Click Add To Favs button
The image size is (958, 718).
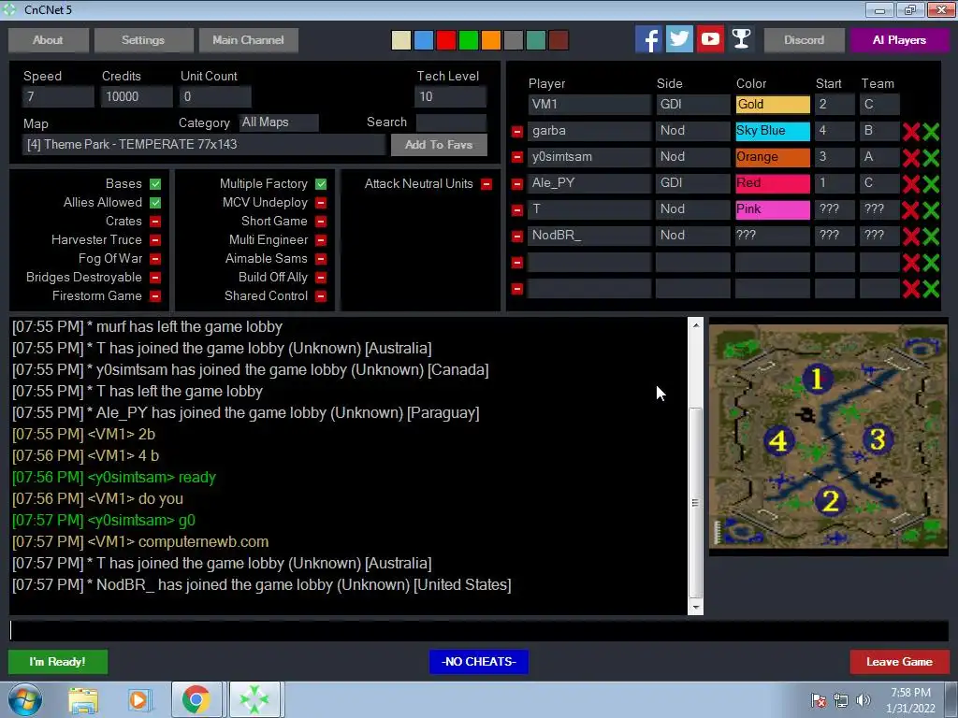click(x=439, y=145)
